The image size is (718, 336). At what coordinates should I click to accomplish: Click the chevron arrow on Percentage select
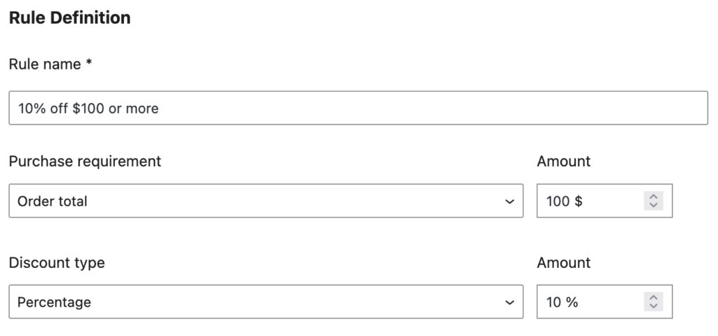(509, 303)
